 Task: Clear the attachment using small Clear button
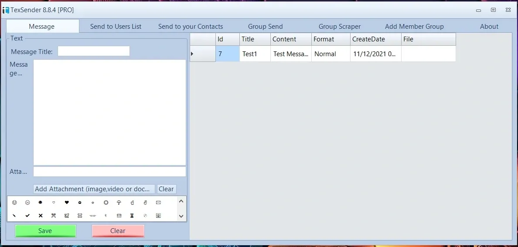click(167, 189)
